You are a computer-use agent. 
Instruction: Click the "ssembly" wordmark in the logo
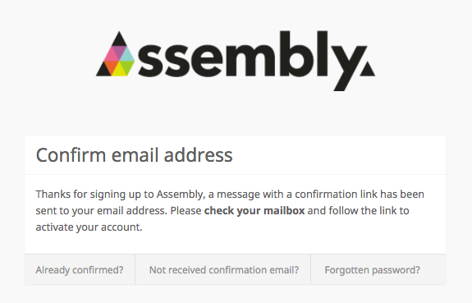(252, 60)
